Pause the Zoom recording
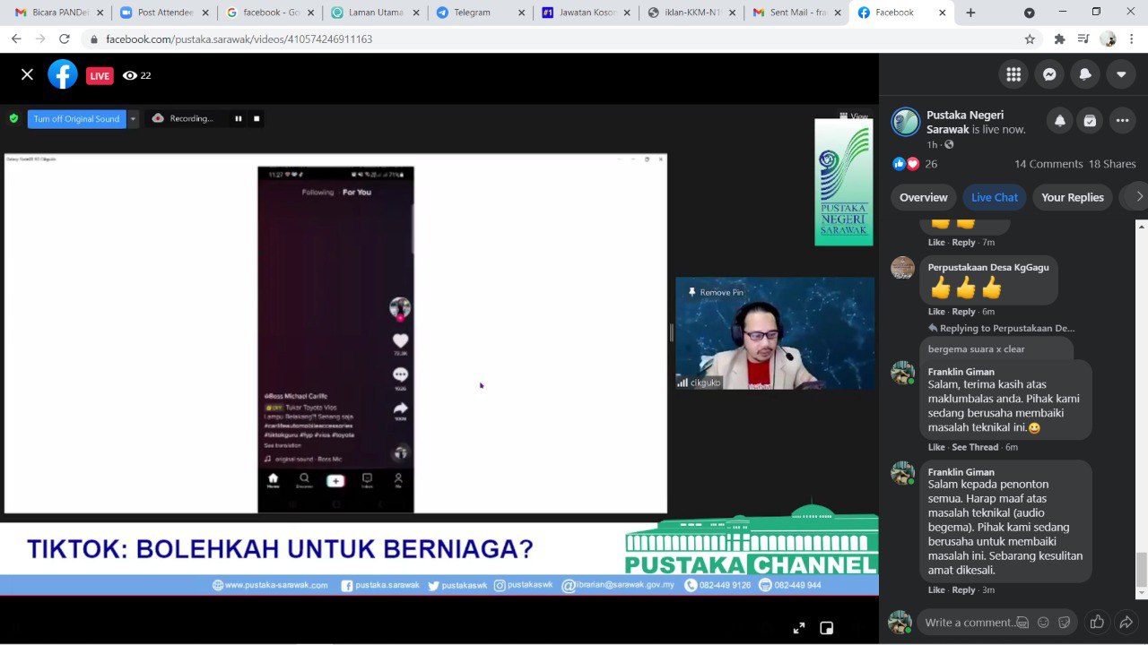The height and width of the screenshot is (645, 1148). click(x=239, y=118)
